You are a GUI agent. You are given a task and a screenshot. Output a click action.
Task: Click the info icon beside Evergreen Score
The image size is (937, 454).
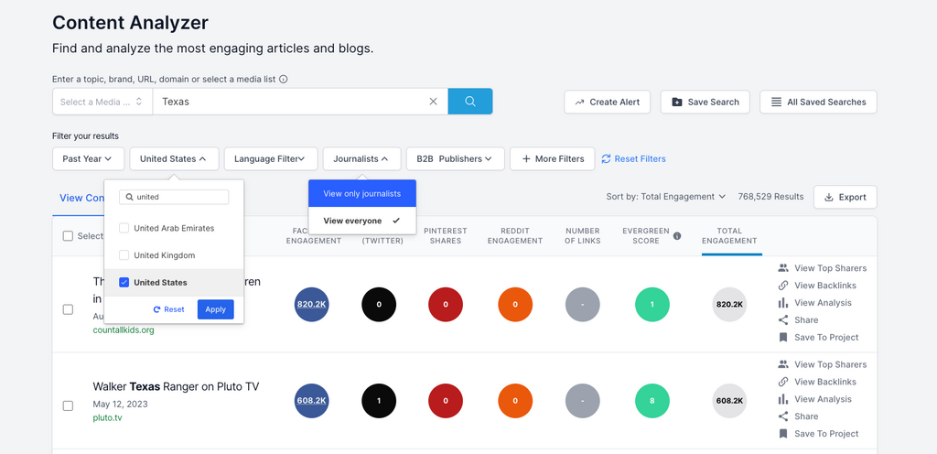(677, 236)
